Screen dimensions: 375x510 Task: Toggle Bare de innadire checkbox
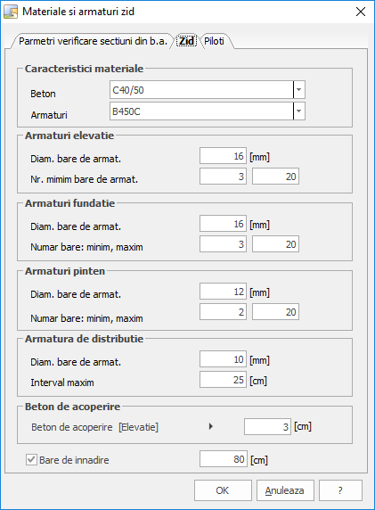coord(31,460)
